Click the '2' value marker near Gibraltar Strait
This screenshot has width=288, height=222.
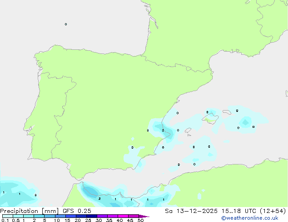click(x=99, y=198)
